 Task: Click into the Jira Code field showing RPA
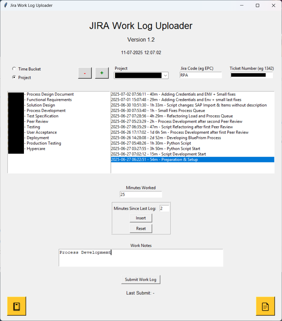[200, 75]
